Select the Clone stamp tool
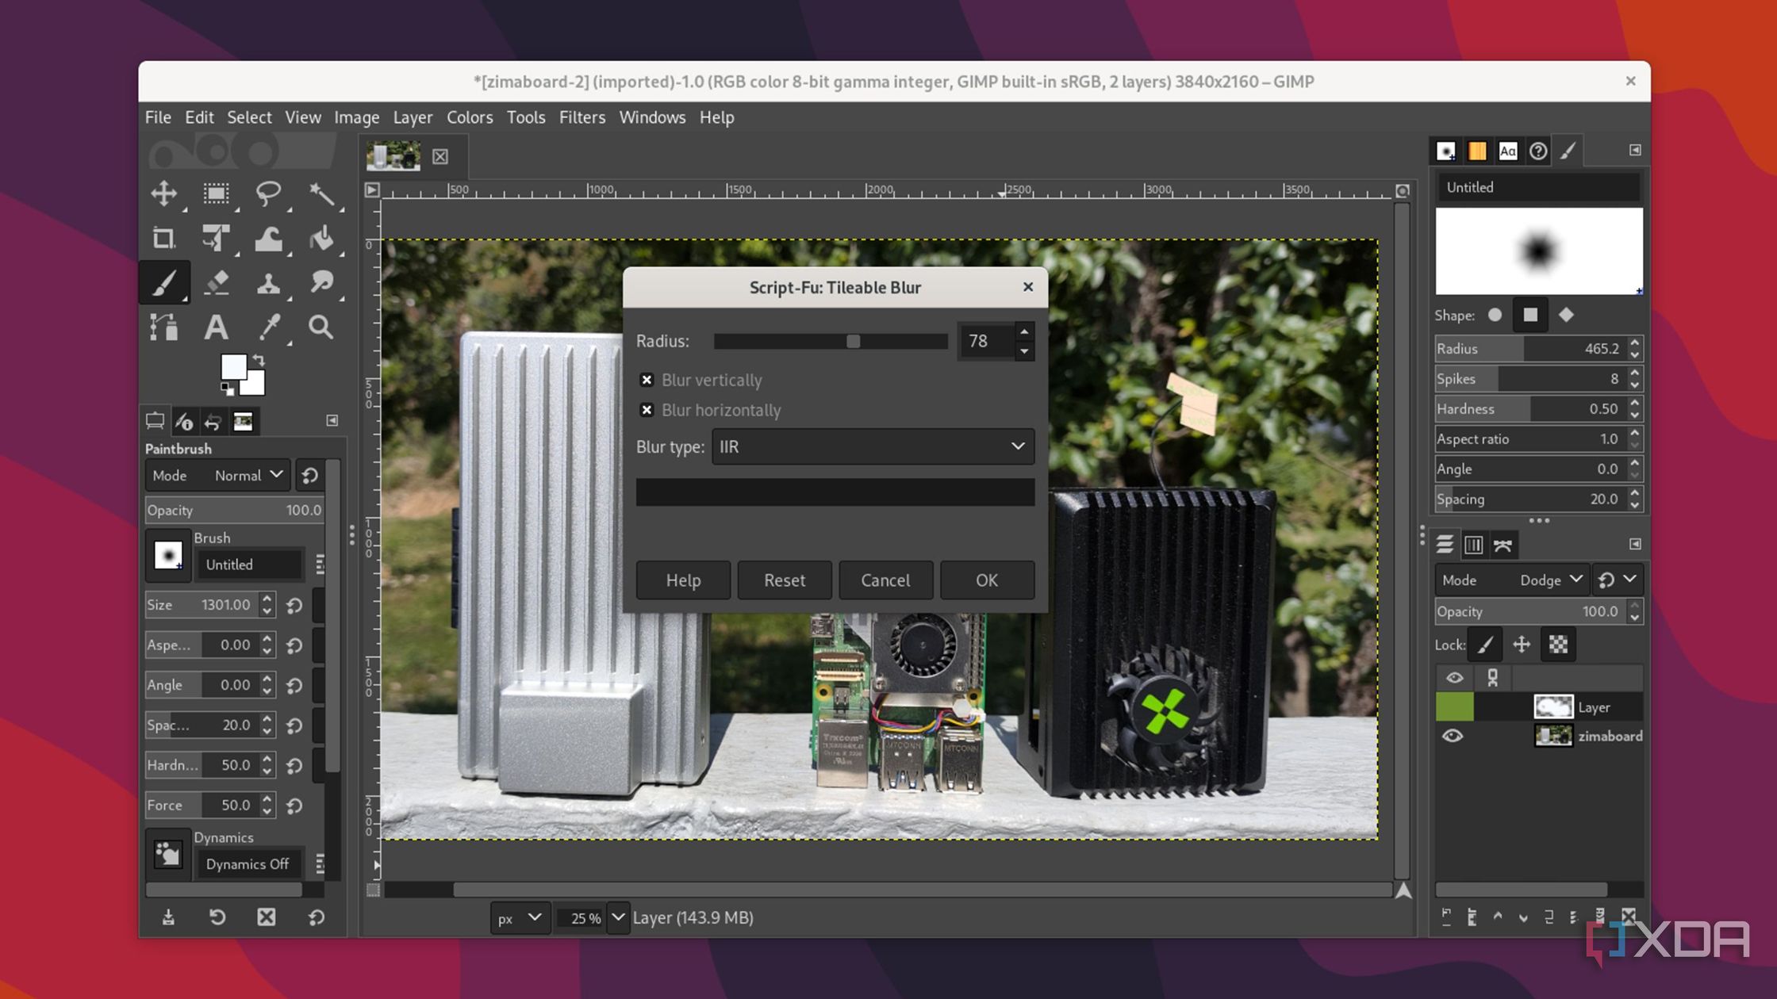 tap(268, 282)
